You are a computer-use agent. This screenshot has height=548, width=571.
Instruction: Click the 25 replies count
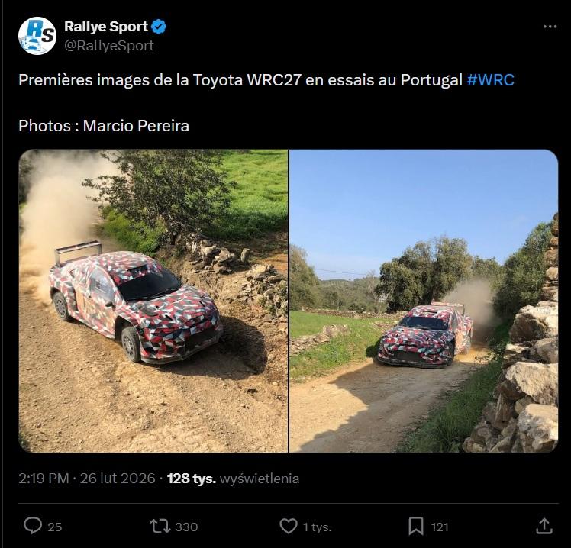pyautogui.click(x=54, y=527)
